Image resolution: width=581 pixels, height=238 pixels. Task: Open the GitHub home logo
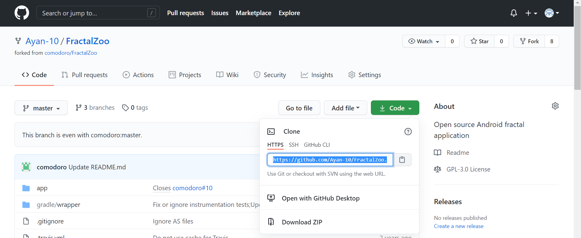(x=22, y=13)
